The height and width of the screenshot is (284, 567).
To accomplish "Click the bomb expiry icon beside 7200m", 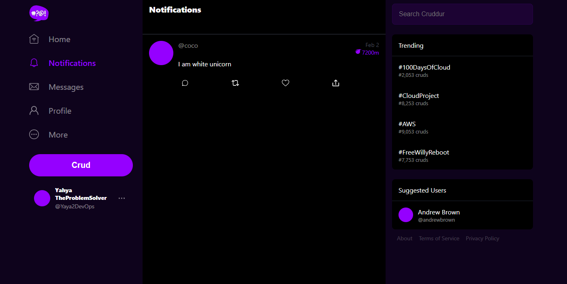I will pos(358,52).
